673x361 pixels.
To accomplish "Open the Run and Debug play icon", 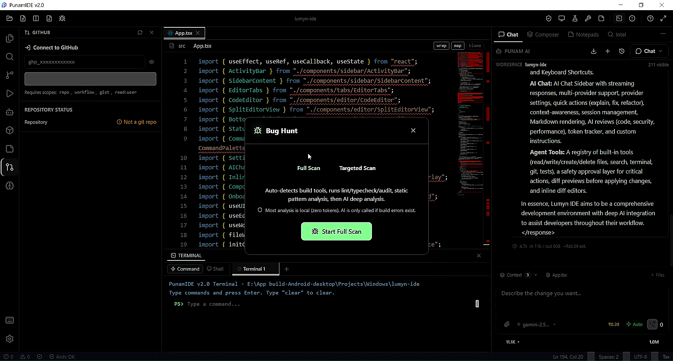I will pyautogui.click(x=10, y=94).
